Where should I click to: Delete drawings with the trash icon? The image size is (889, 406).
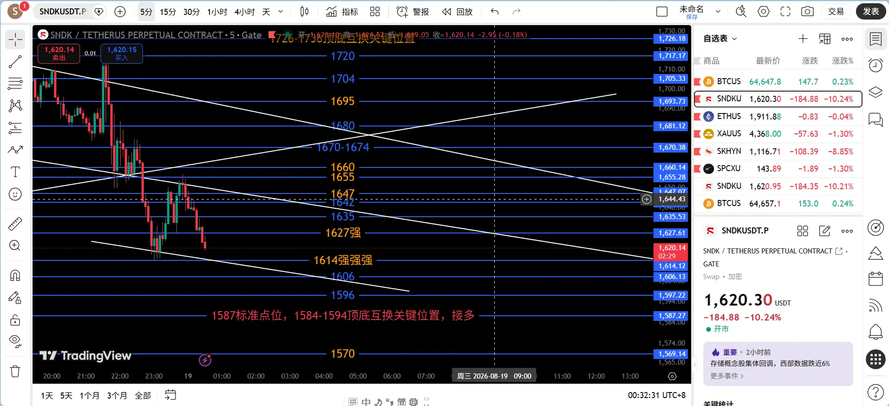[15, 371]
